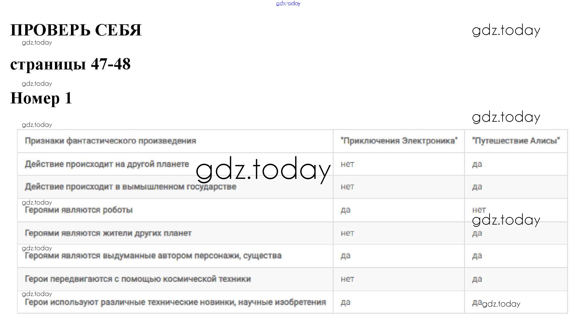
Task: Select the Путешествие Алисы column header
Action: click(516, 141)
